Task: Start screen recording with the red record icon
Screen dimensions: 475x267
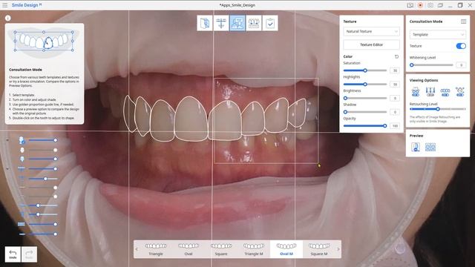Action: pyautogui.click(x=420, y=5)
